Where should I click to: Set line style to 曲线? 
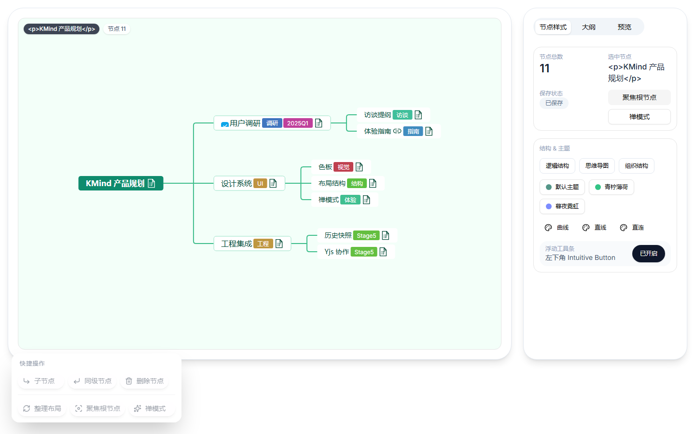point(556,228)
